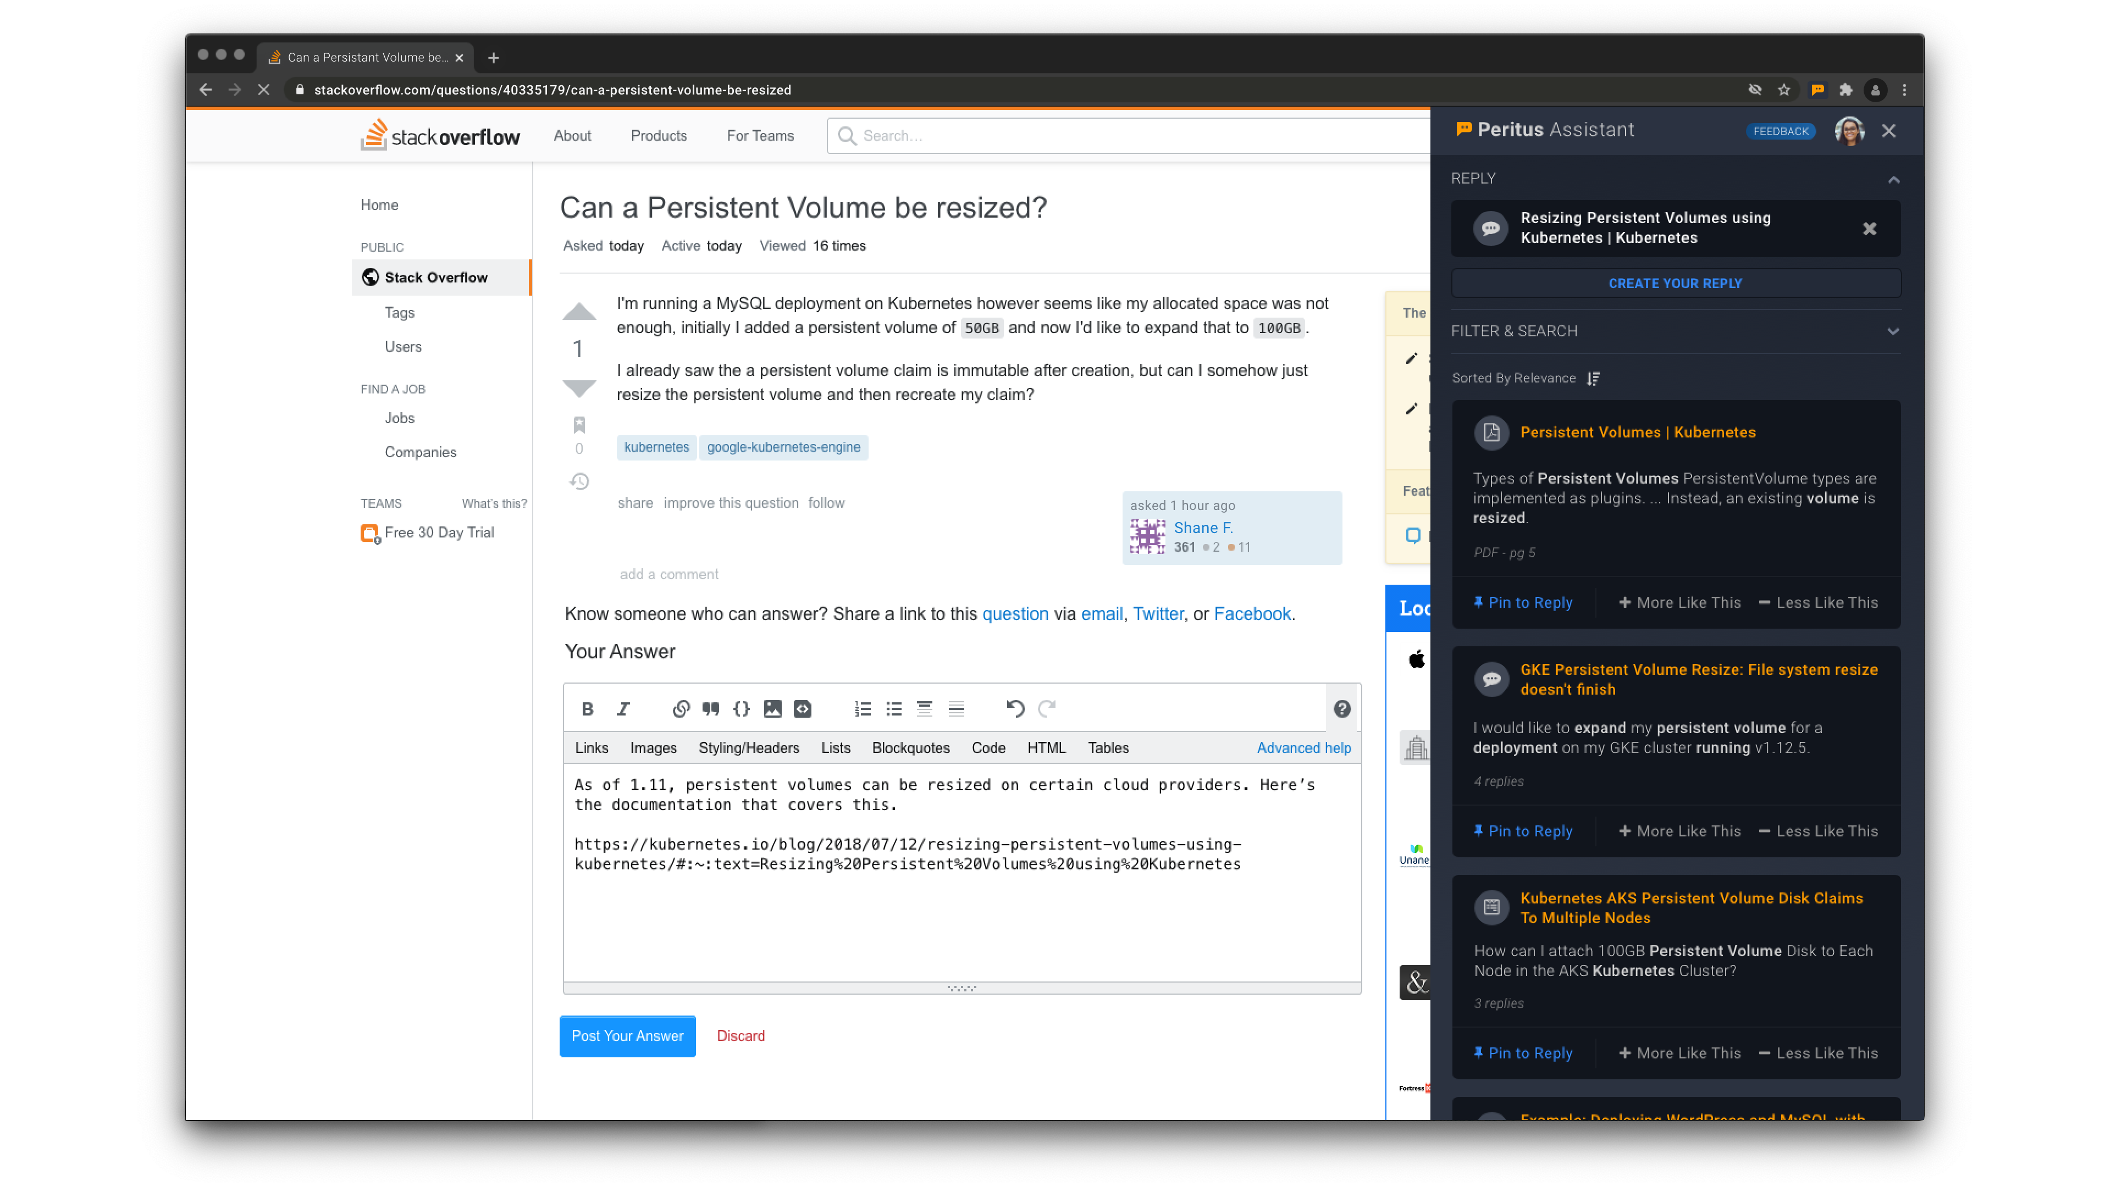Insert a hyperlink in the answer
2111x1187 pixels.
pos(681,708)
